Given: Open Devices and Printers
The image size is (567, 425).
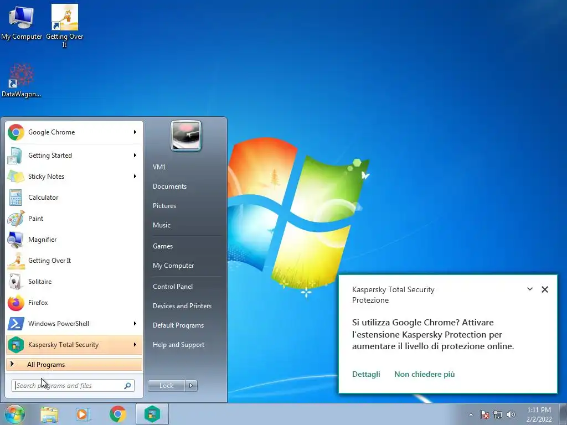Looking at the screenshot, I should point(182,306).
